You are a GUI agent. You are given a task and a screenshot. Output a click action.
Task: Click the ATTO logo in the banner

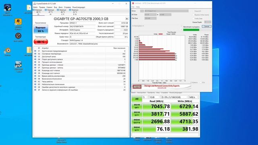137,87
